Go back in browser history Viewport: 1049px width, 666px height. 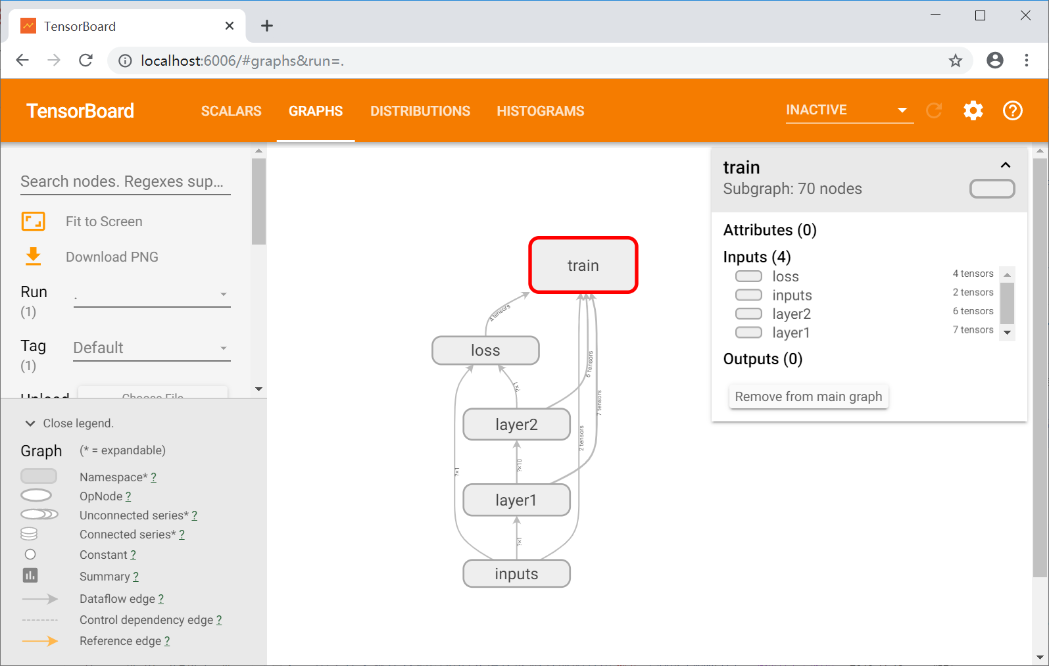point(22,60)
